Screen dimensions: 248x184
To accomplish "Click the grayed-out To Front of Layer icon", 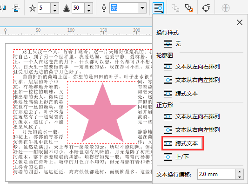I will pyautogui.click(x=175, y=8).
